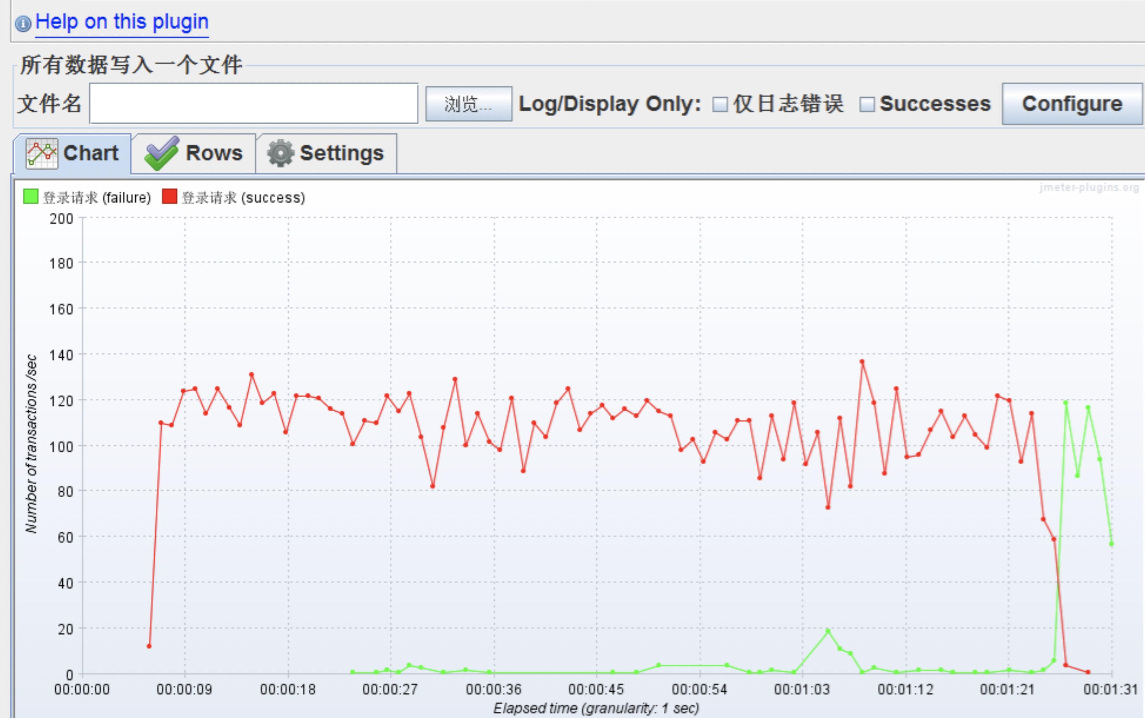1145x718 pixels.
Task: Click the gear icon on Settings tab
Action: (281, 153)
